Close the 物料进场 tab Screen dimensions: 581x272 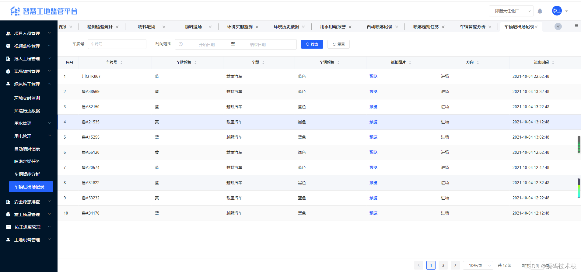(x=164, y=27)
